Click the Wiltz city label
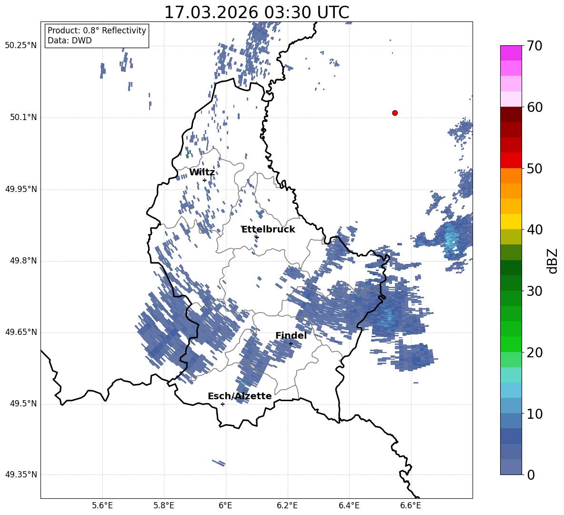The width and height of the screenshot is (564, 515). click(202, 172)
